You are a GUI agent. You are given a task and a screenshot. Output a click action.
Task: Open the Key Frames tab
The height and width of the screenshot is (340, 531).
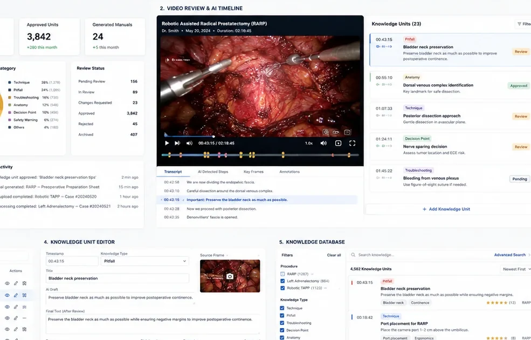[253, 172]
